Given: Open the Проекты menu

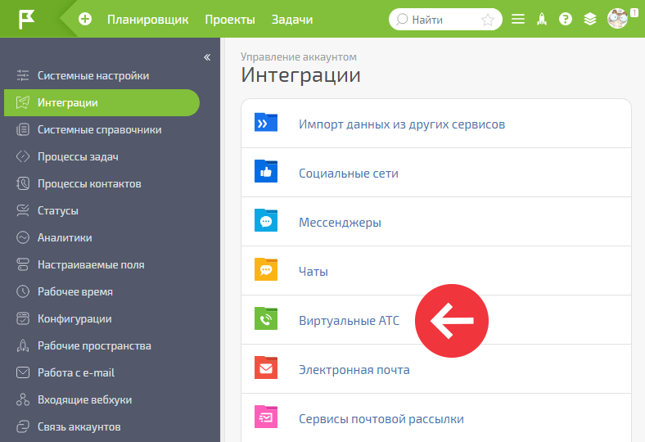Looking at the screenshot, I should point(230,20).
